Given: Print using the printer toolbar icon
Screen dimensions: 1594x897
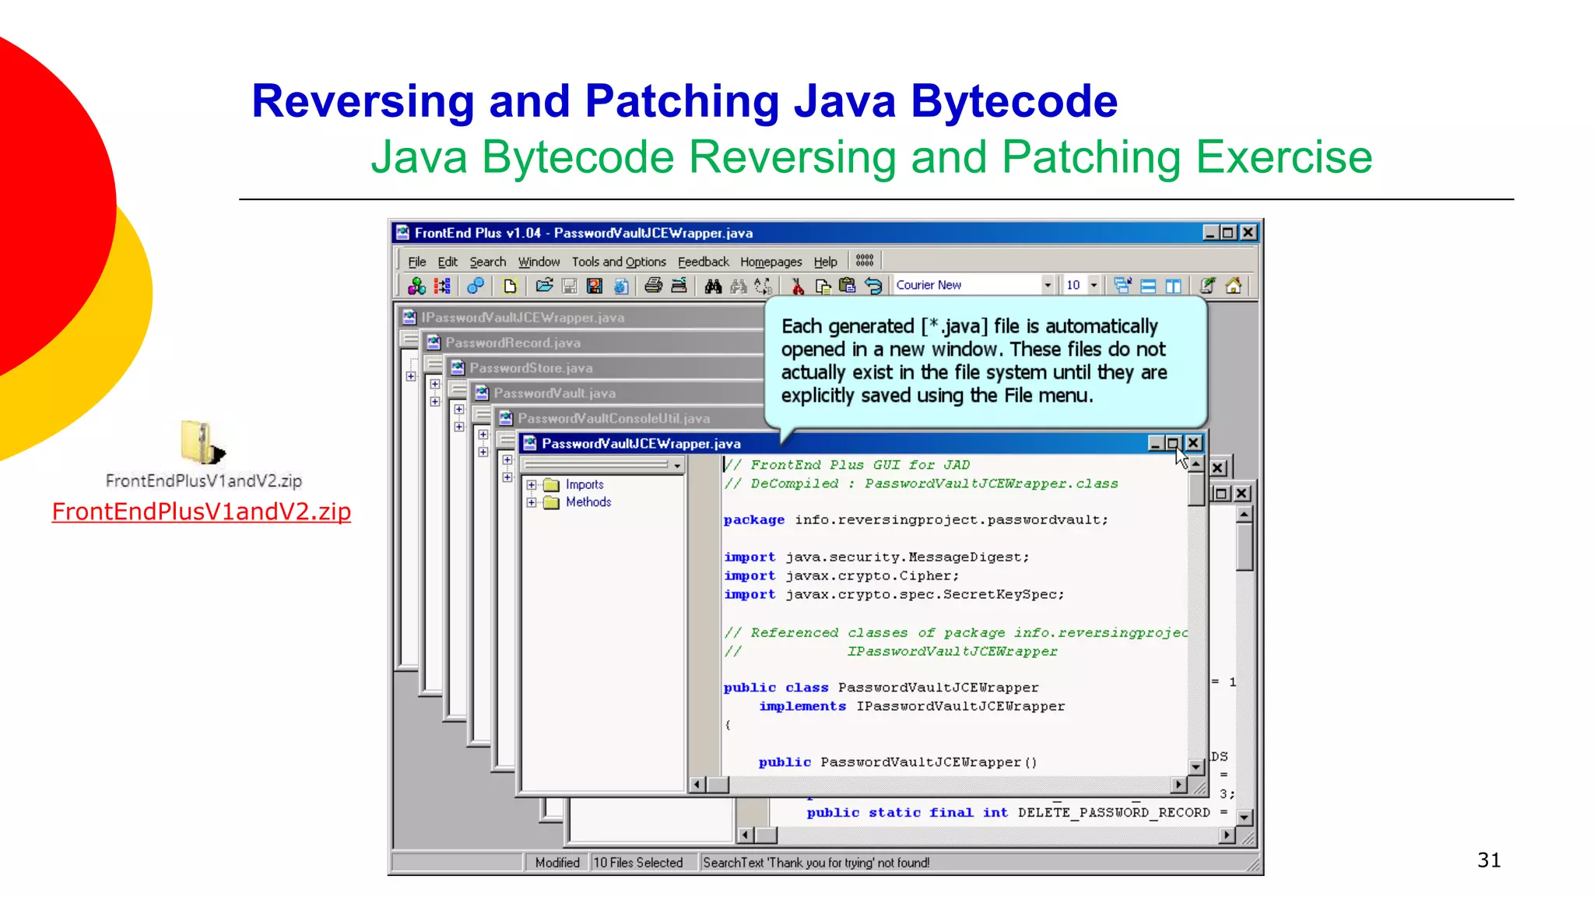Looking at the screenshot, I should (x=654, y=286).
